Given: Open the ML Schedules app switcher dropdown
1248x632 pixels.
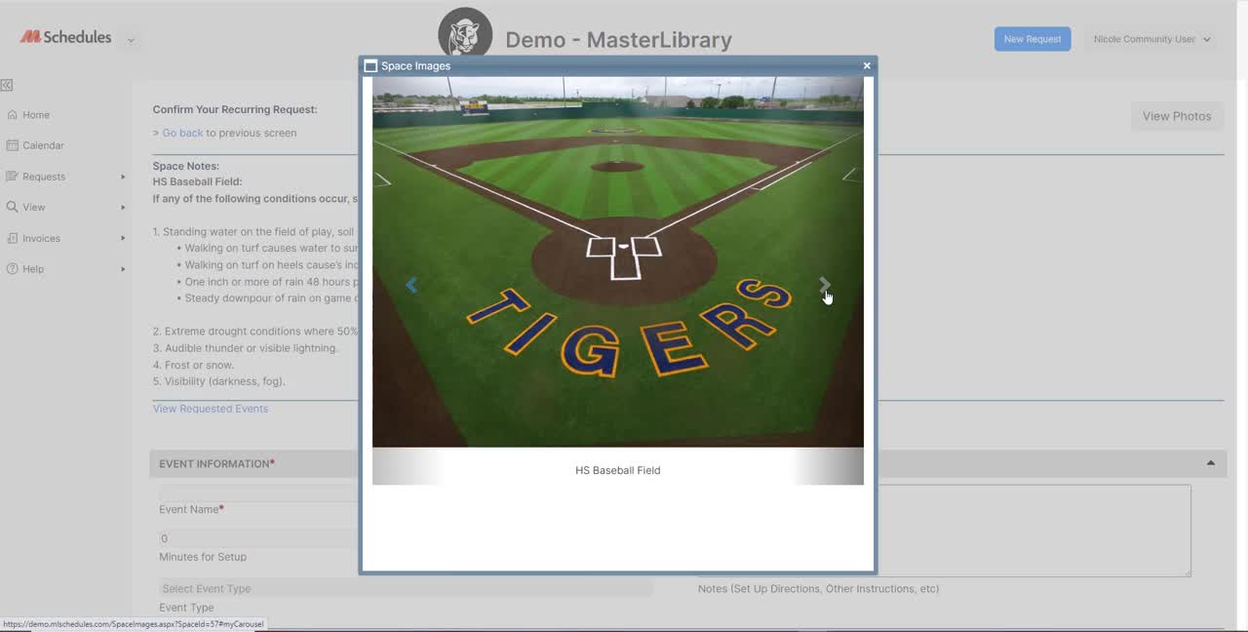Looking at the screenshot, I should tap(131, 40).
